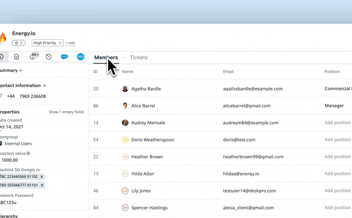
Task: Open the Salesforce integration icon
Action: 65,57
